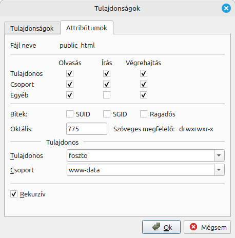Toggle Tulajdonos Írás permission checkbox
This screenshot has height=238, width=235.
point(107,73)
